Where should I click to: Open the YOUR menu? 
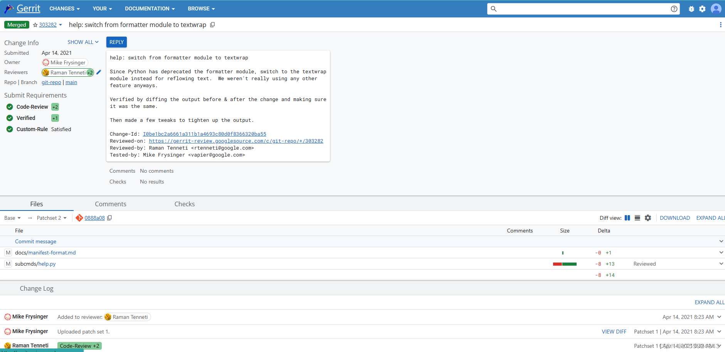(x=103, y=8)
